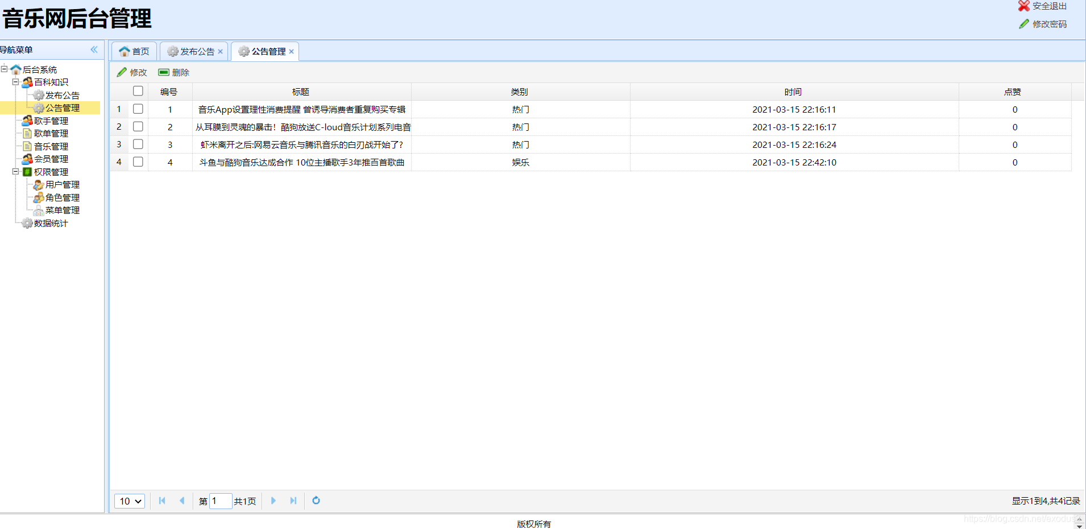Check the row for 虾米离开之后
Screen dimensions: 1086x529
pyautogui.click(x=138, y=144)
